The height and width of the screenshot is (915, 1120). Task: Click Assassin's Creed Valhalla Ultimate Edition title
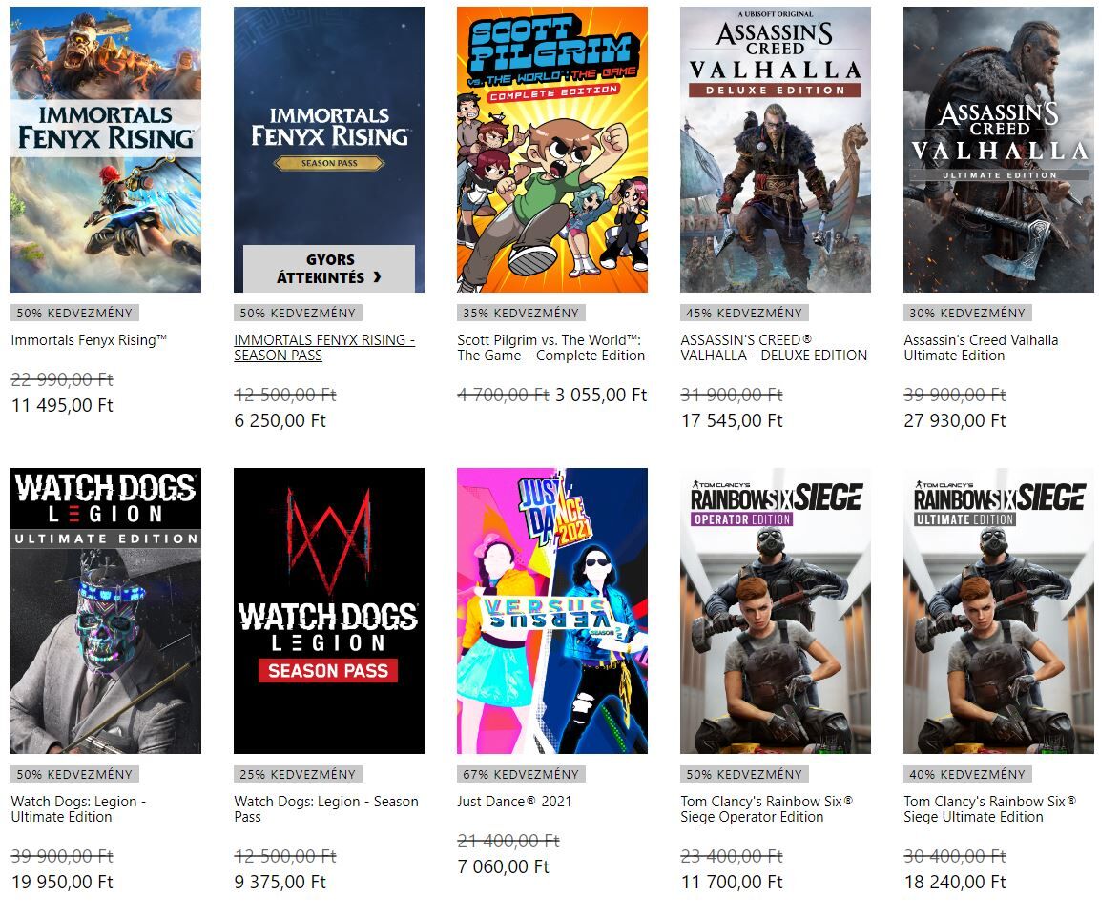(x=981, y=348)
